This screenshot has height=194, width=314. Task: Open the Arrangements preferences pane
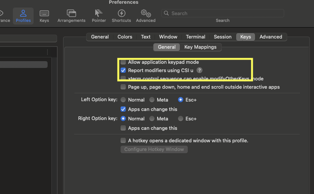click(x=71, y=16)
